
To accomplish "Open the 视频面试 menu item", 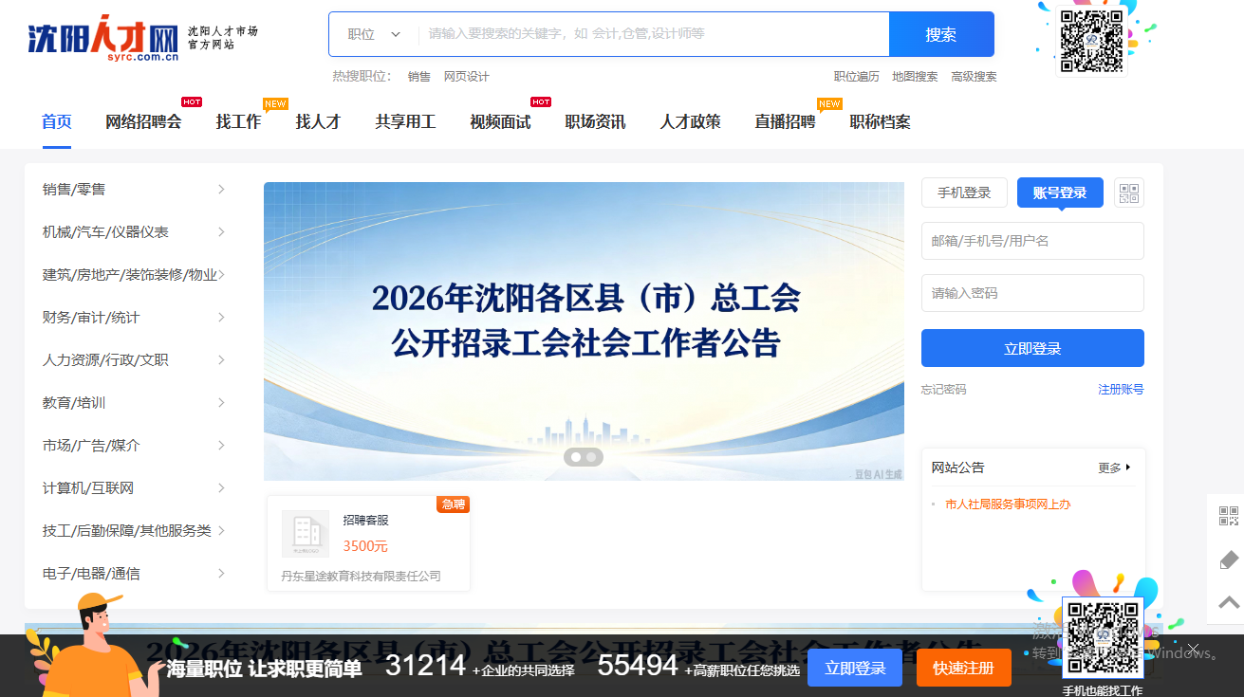I will pyautogui.click(x=500, y=121).
